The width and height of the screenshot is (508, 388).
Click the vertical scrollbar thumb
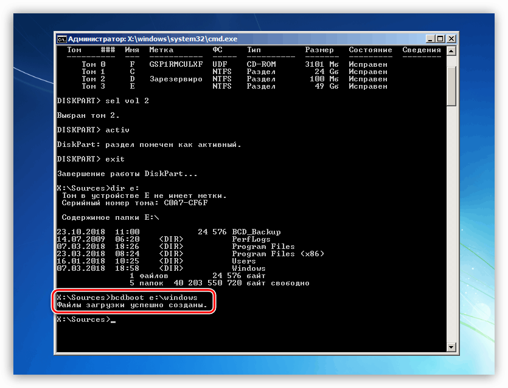click(451, 86)
